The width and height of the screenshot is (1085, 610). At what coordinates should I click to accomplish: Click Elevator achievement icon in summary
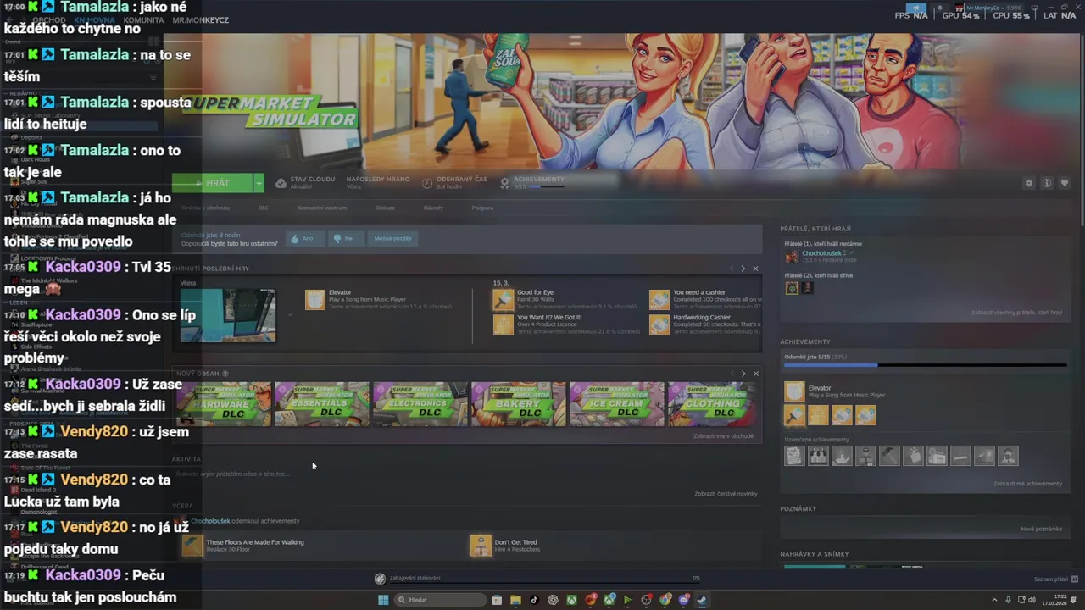315,300
